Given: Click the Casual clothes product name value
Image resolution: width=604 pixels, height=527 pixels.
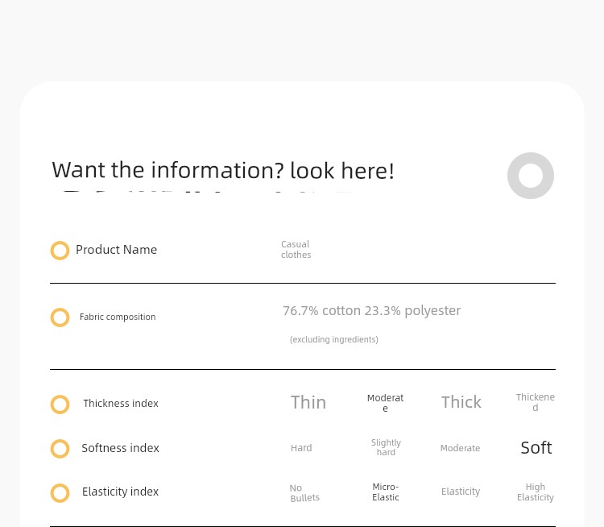Looking at the screenshot, I should point(296,250).
